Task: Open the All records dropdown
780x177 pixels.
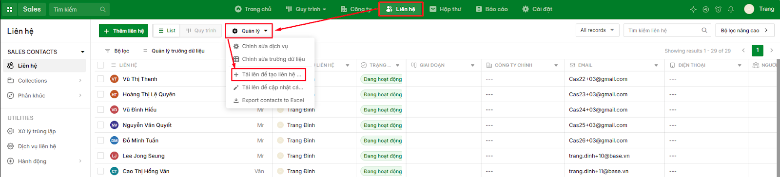Action: tap(598, 30)
